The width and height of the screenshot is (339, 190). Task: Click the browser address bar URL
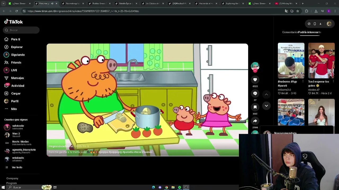pyautogui.click(x=83, y=11)
